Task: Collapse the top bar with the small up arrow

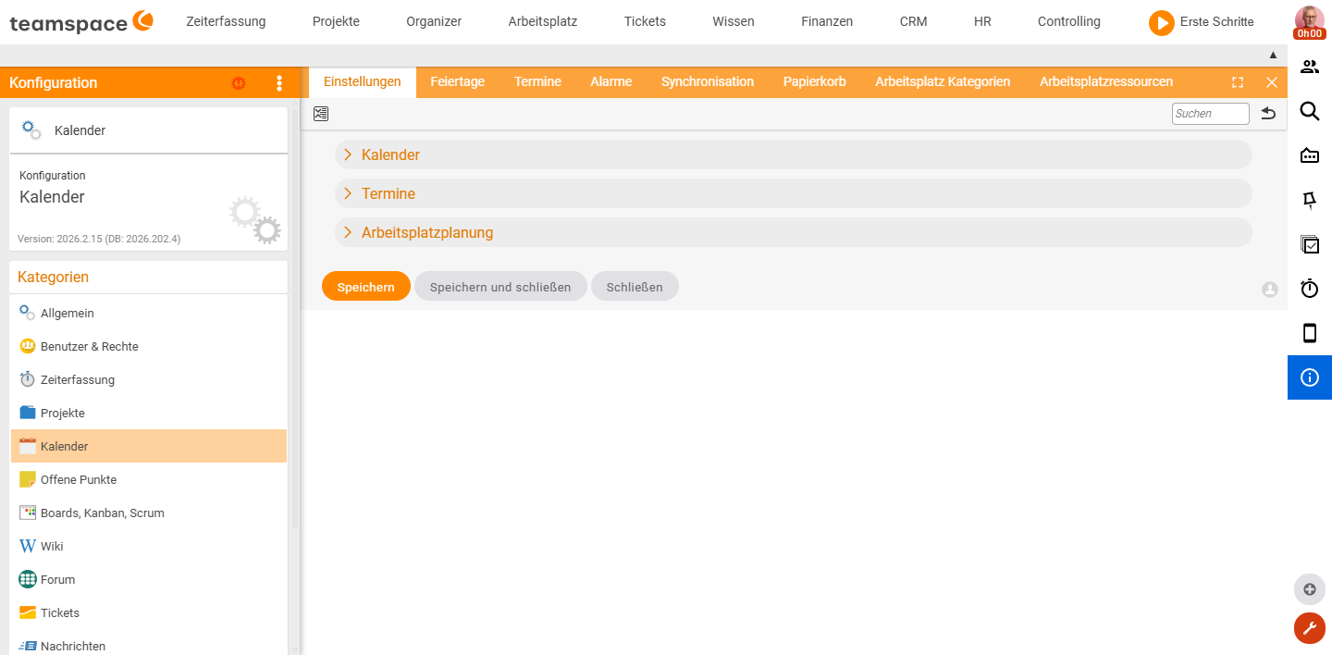Action: 1273,56
